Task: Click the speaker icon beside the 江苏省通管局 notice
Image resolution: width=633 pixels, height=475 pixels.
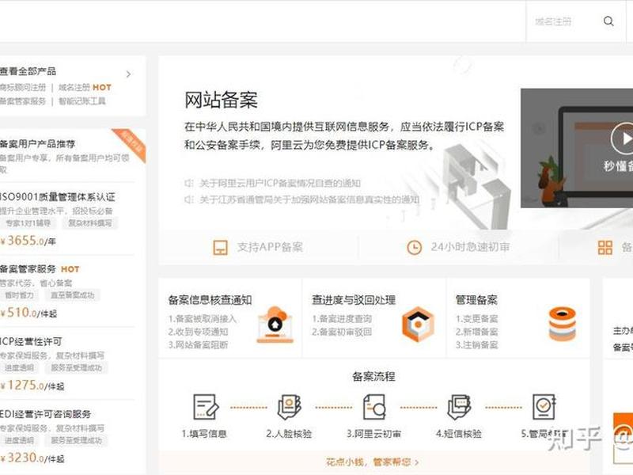Action: click(x=189, y=199)
